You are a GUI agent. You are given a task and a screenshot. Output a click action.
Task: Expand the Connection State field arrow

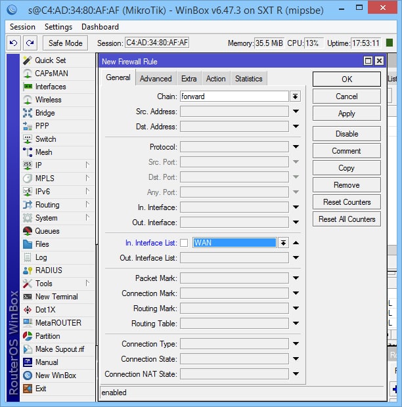coord(296,358)
